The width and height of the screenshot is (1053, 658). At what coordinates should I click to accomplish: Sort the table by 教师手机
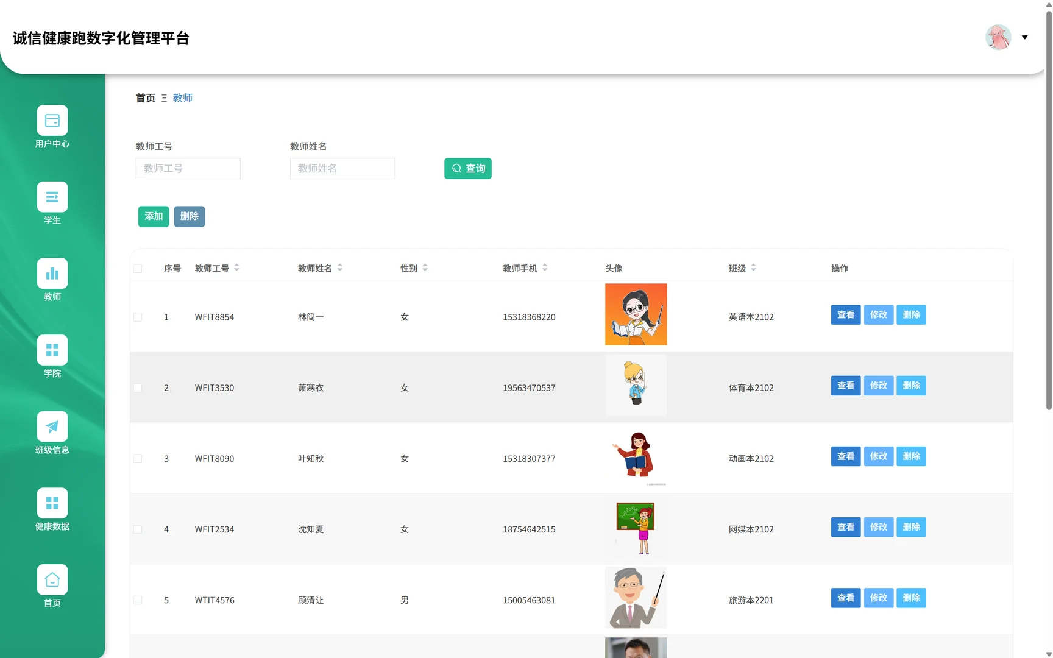(545, 267)
